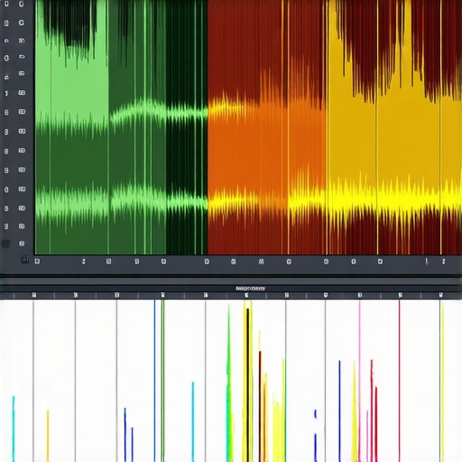
Task: Click the full-height dark green line in spectrum panel
Action: 162,381
